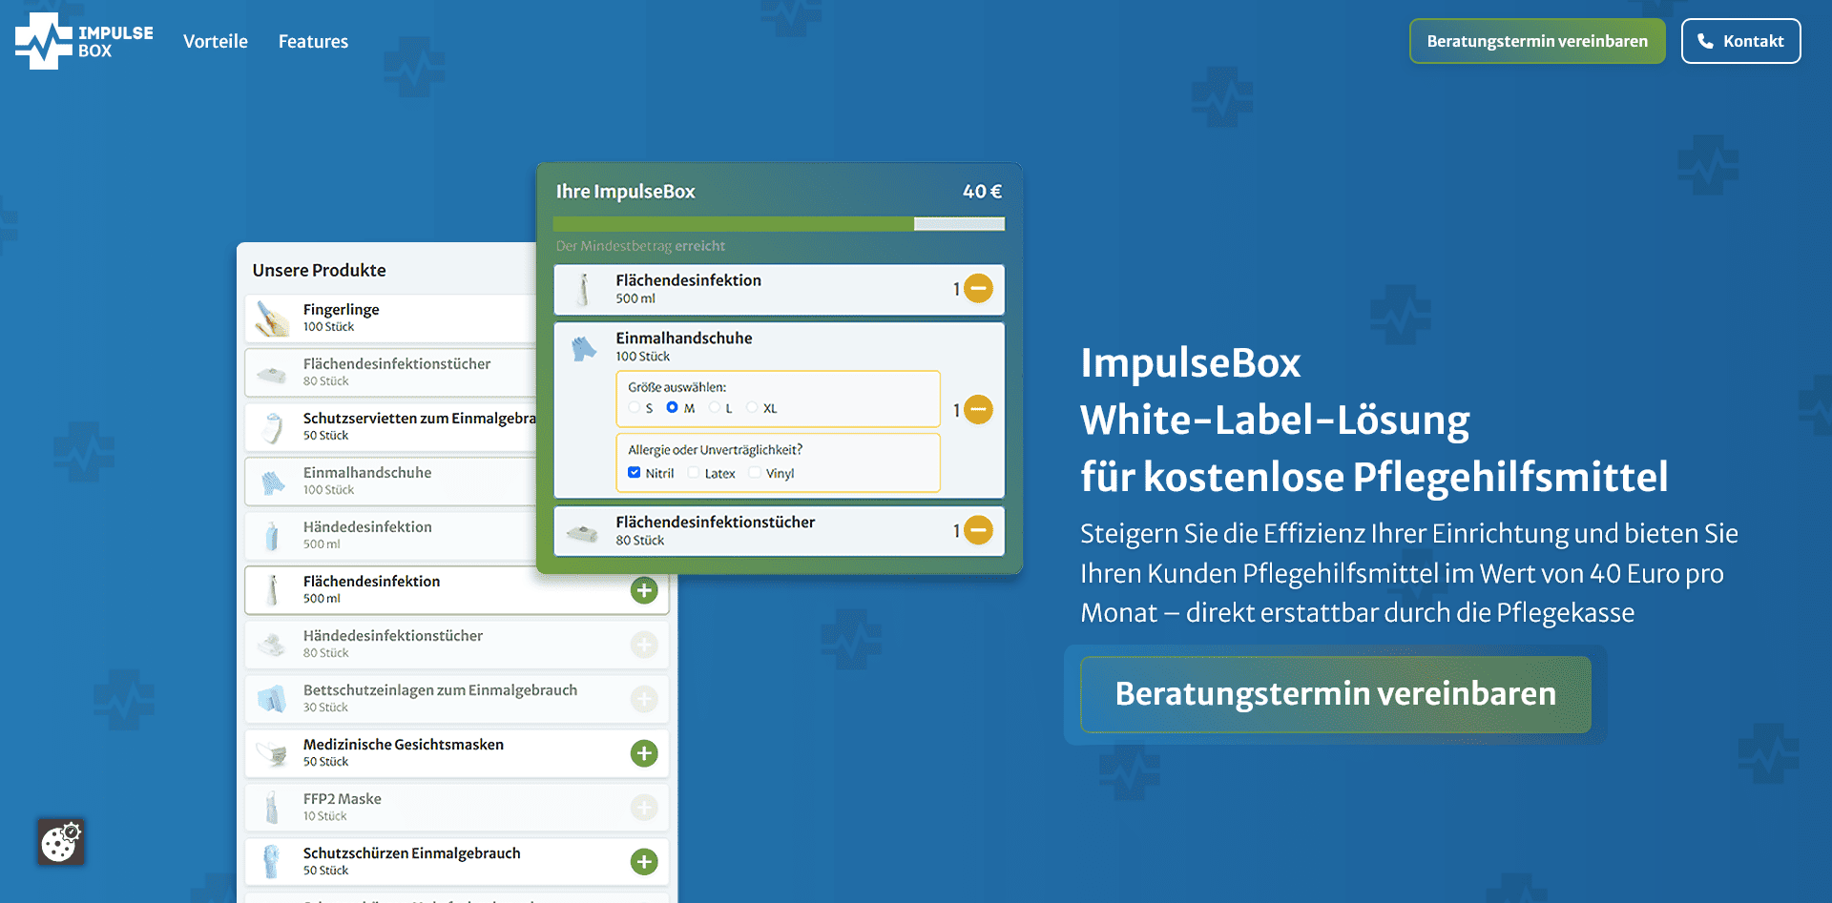Open cookie settings icon
The height and width of the screenshot is (903, 1832).
(61, 842)
